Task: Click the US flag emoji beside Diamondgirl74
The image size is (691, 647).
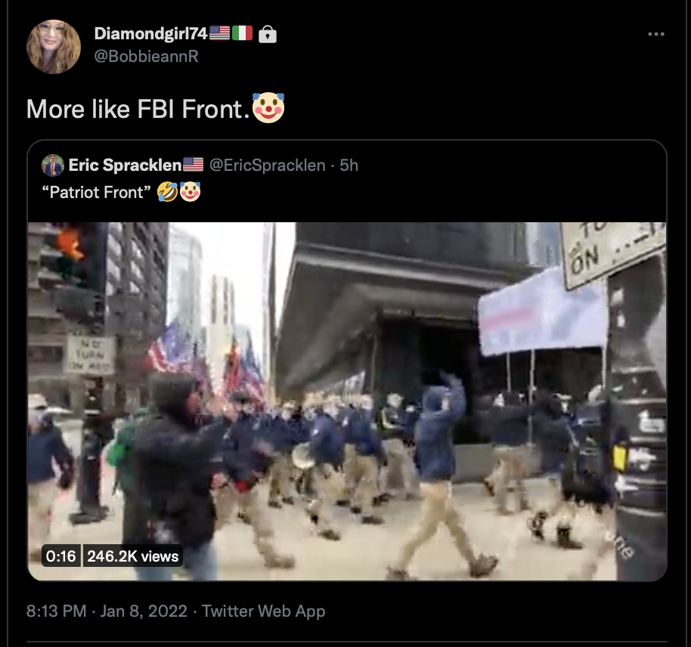Action: tap(219, 33)
